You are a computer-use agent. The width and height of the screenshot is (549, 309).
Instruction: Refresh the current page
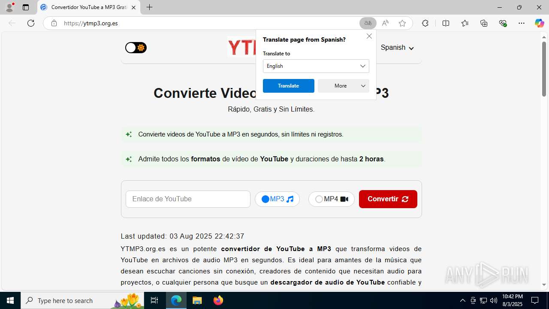coord(31,23)
